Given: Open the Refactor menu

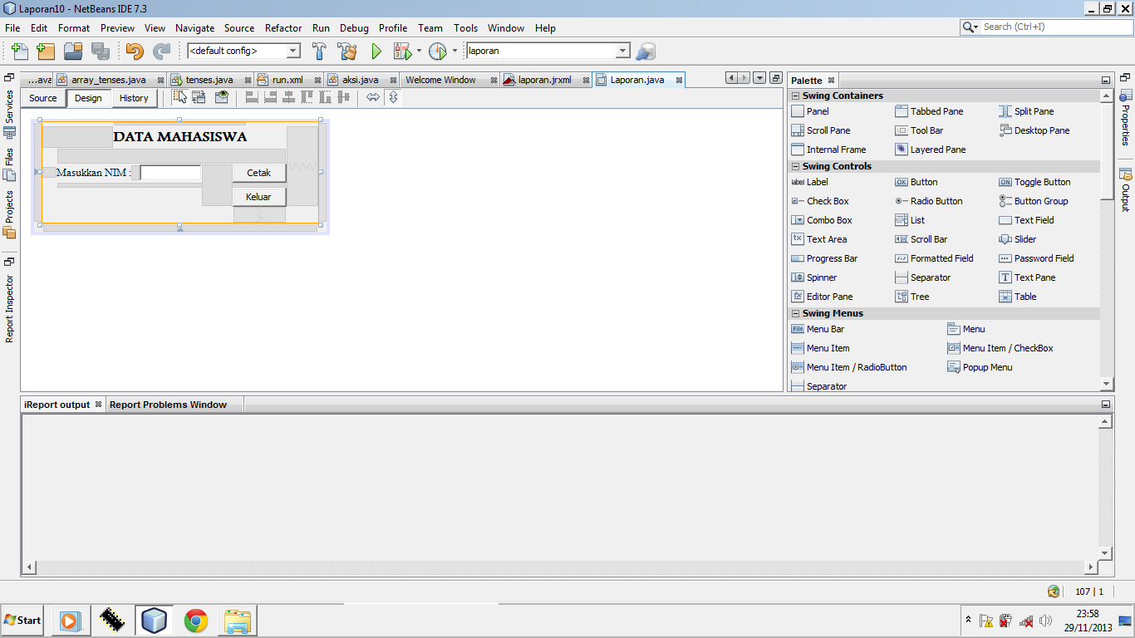Looking at the screenshot, I should [283, 27].
